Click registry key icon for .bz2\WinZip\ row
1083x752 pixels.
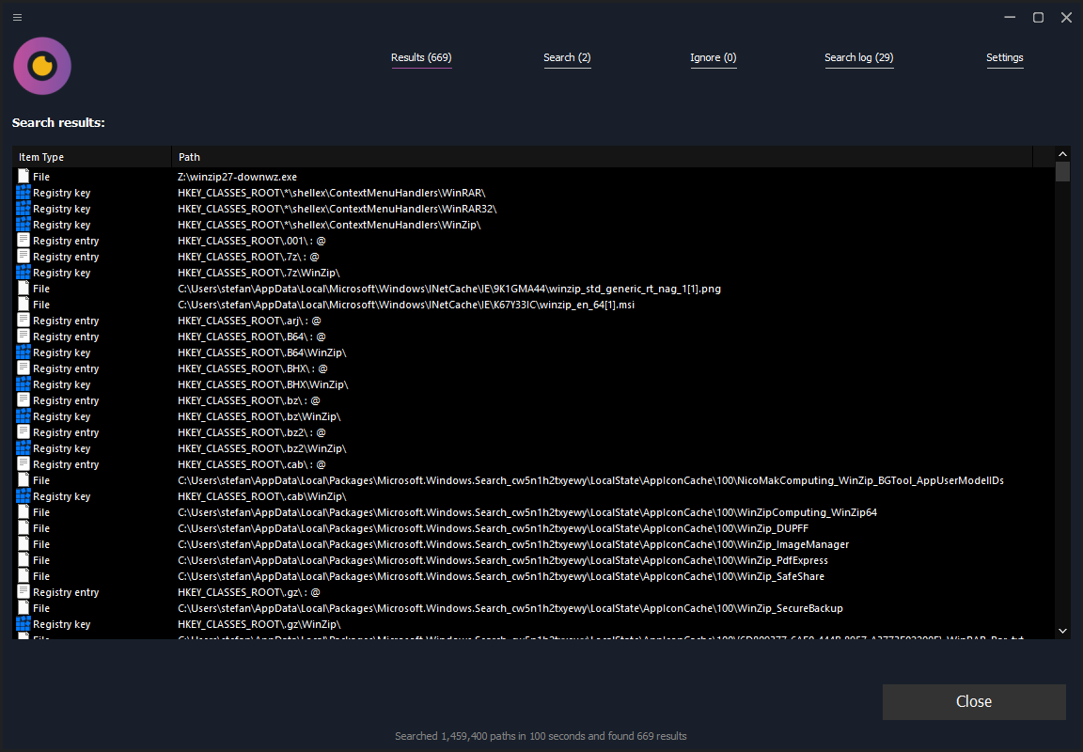(24, 448)
